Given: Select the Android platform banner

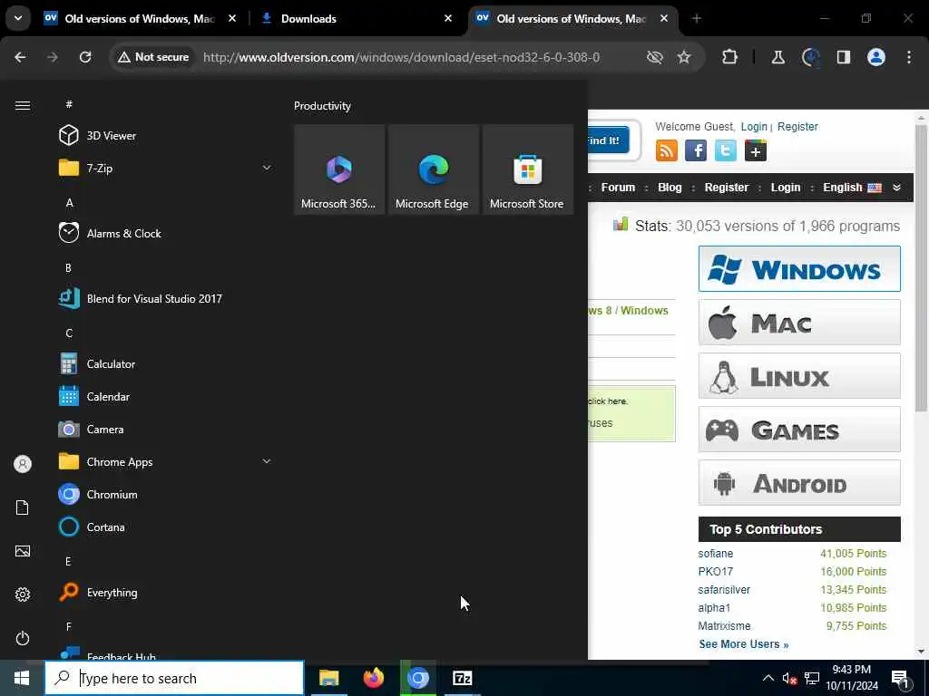Looking at the screenshot, I should [799, 483].
